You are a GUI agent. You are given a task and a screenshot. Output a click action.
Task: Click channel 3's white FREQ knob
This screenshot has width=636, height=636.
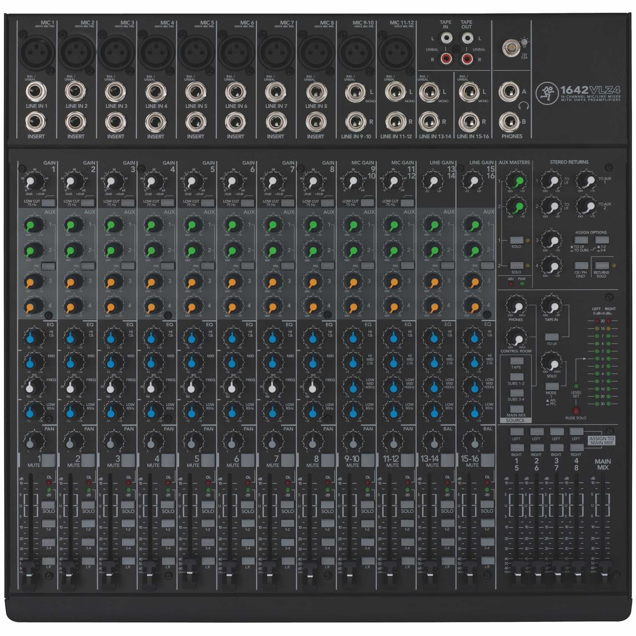[x=112, y=388]
